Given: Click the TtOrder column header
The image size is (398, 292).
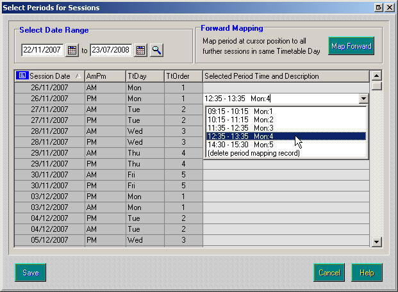Looking at the screenshot, I should [x=183, y=76].
